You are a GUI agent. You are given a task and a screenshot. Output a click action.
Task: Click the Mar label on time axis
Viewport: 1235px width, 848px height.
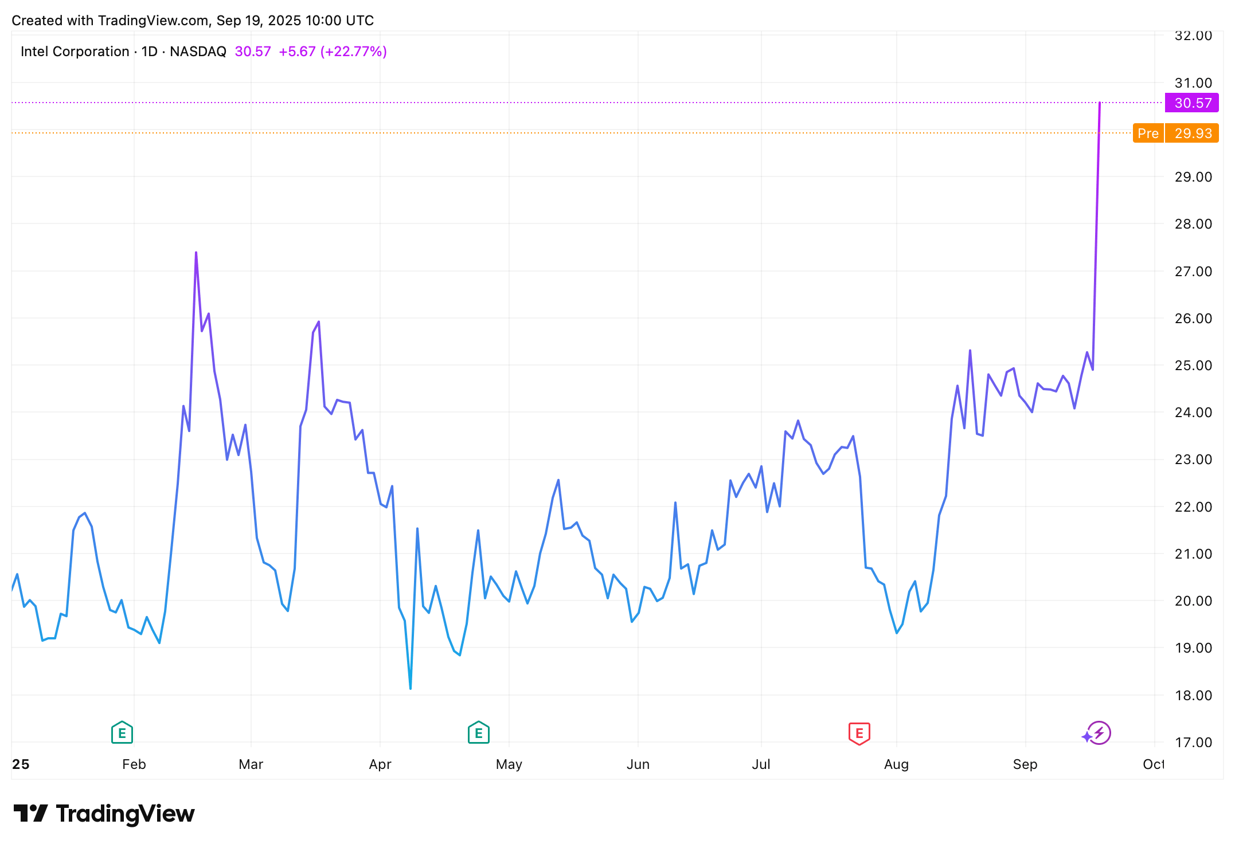coord(251,764)
